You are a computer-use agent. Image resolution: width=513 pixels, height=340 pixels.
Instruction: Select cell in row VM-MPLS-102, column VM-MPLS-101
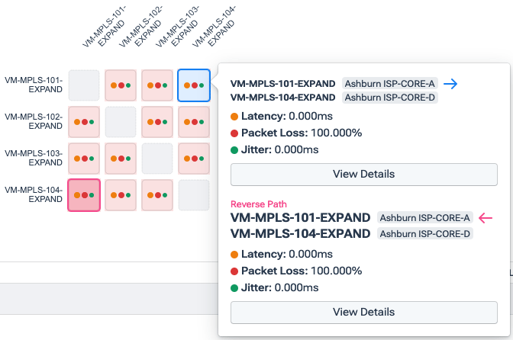pyautogui.click(x=83, y=121)
